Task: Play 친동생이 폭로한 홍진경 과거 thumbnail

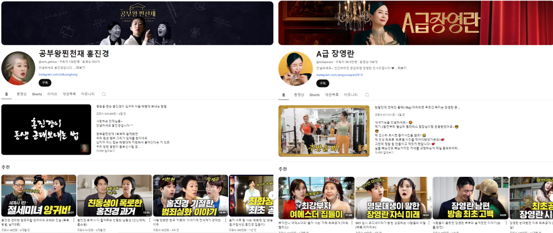Action: [114, 196]
